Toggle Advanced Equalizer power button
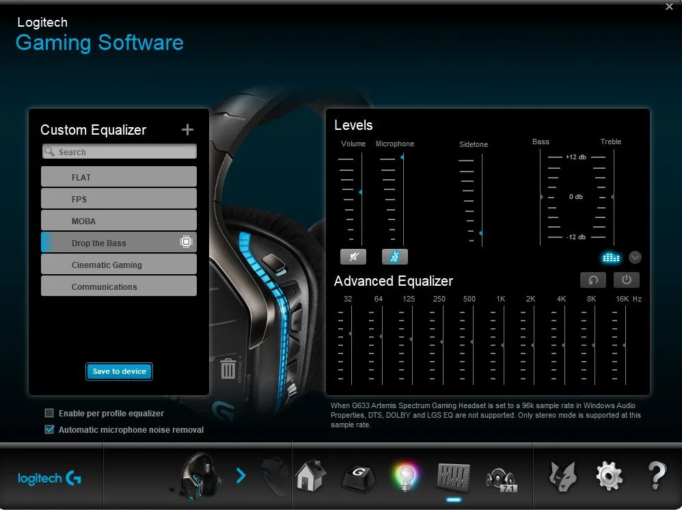Image resolution: width=682 pixels, height=510 pixels. [627, 280]
